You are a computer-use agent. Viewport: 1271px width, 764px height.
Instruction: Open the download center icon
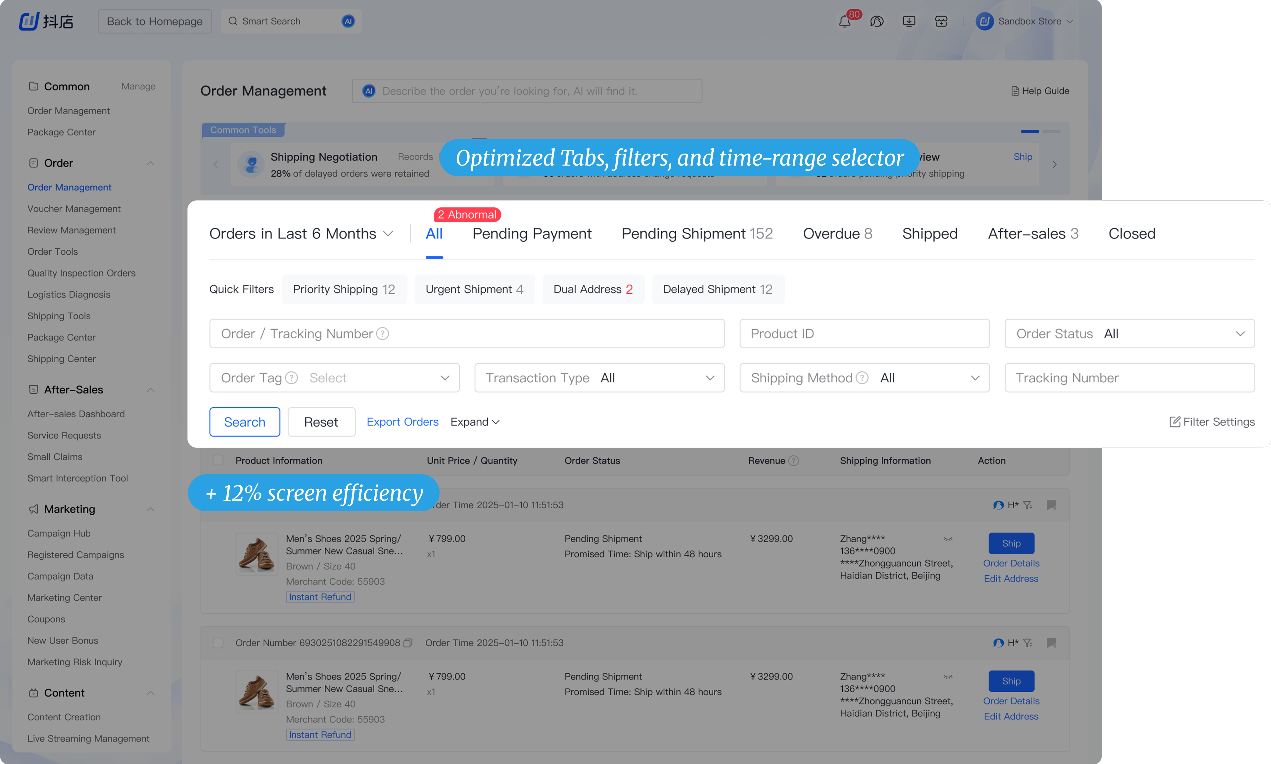pyautogui.click(x=909, y=22)
